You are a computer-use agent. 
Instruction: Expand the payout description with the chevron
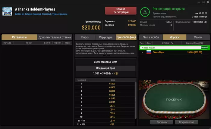coord(106,56)
